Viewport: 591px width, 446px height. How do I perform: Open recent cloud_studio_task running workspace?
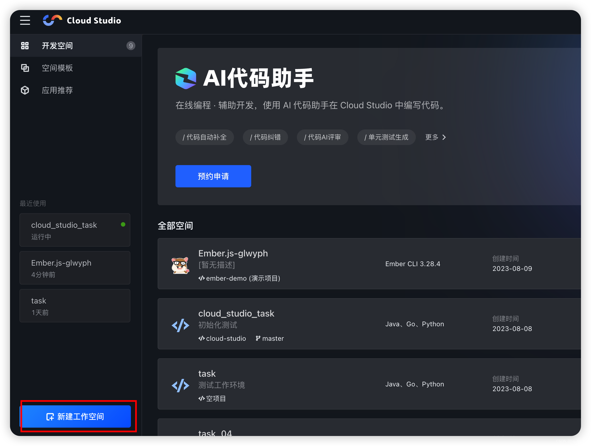tap(75, 230)
